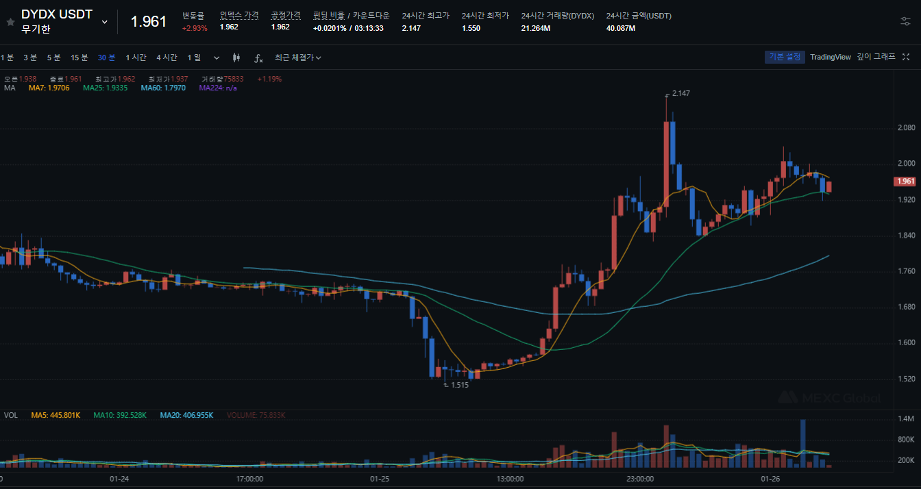
Task: Select the 4시간 timeframe
Action: point(167,58)
